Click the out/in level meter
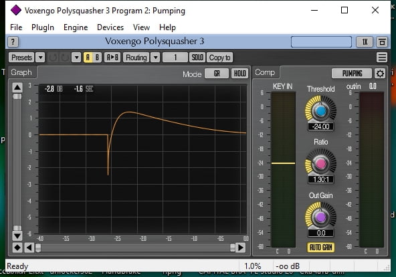Screen dimensions: 396x277 point(371,169)
